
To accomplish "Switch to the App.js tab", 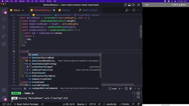I will pos(17,10).
